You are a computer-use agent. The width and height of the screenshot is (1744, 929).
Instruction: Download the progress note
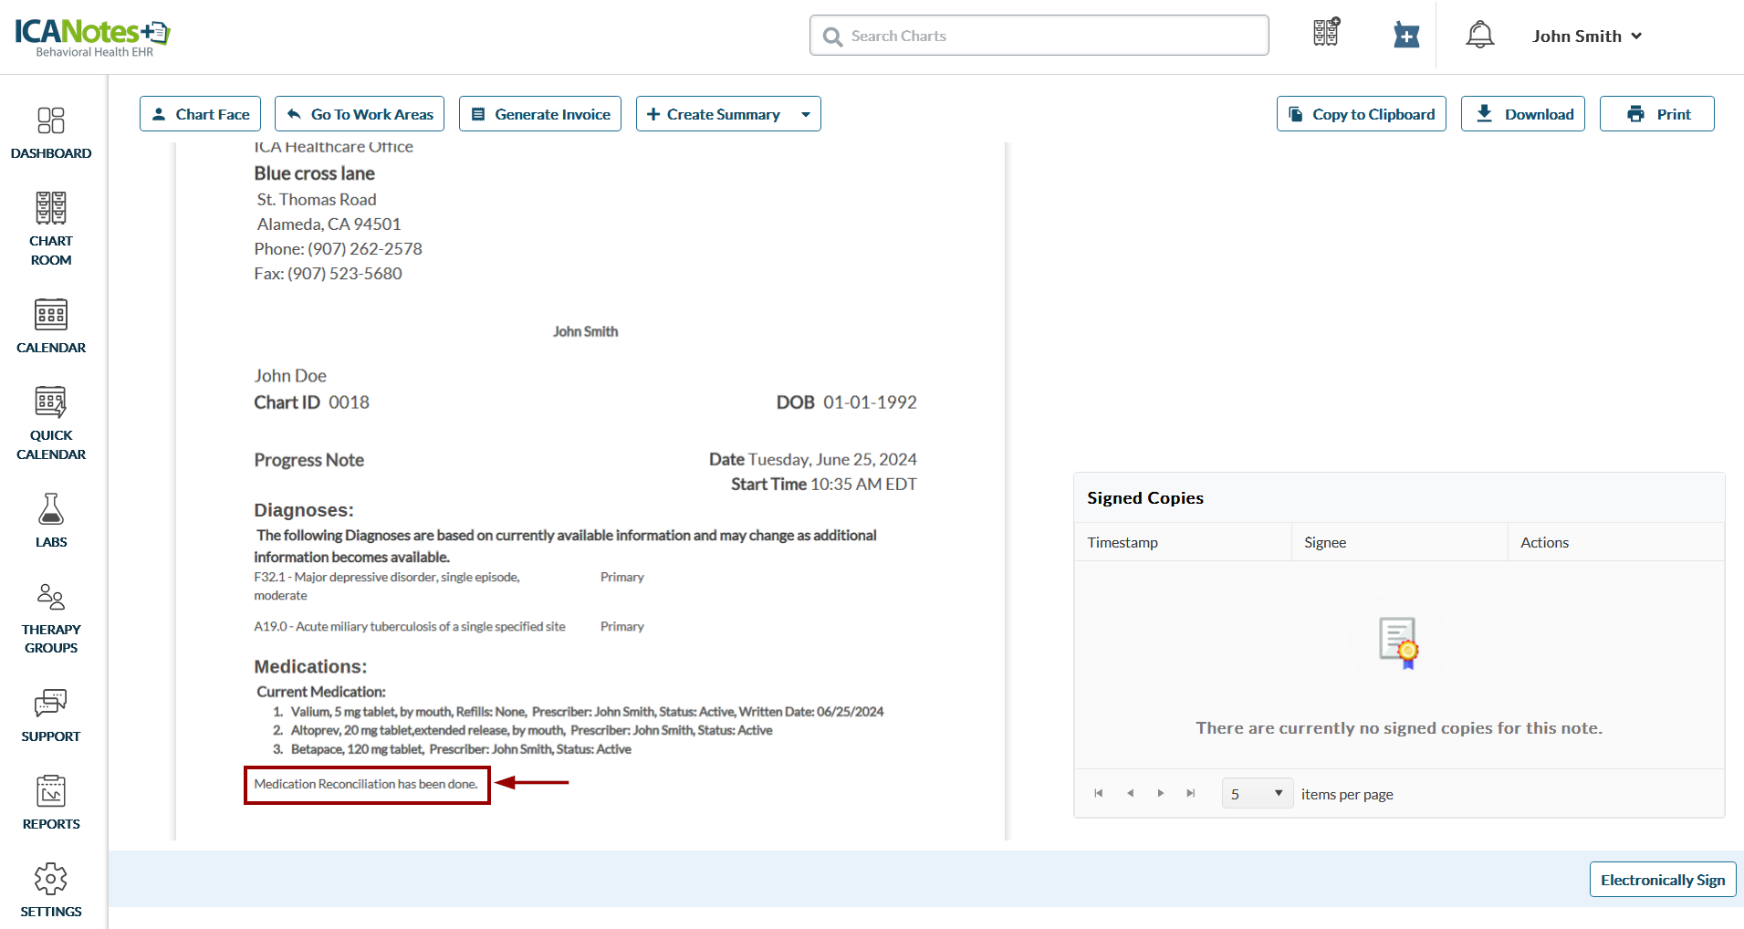coord(1522,114)
